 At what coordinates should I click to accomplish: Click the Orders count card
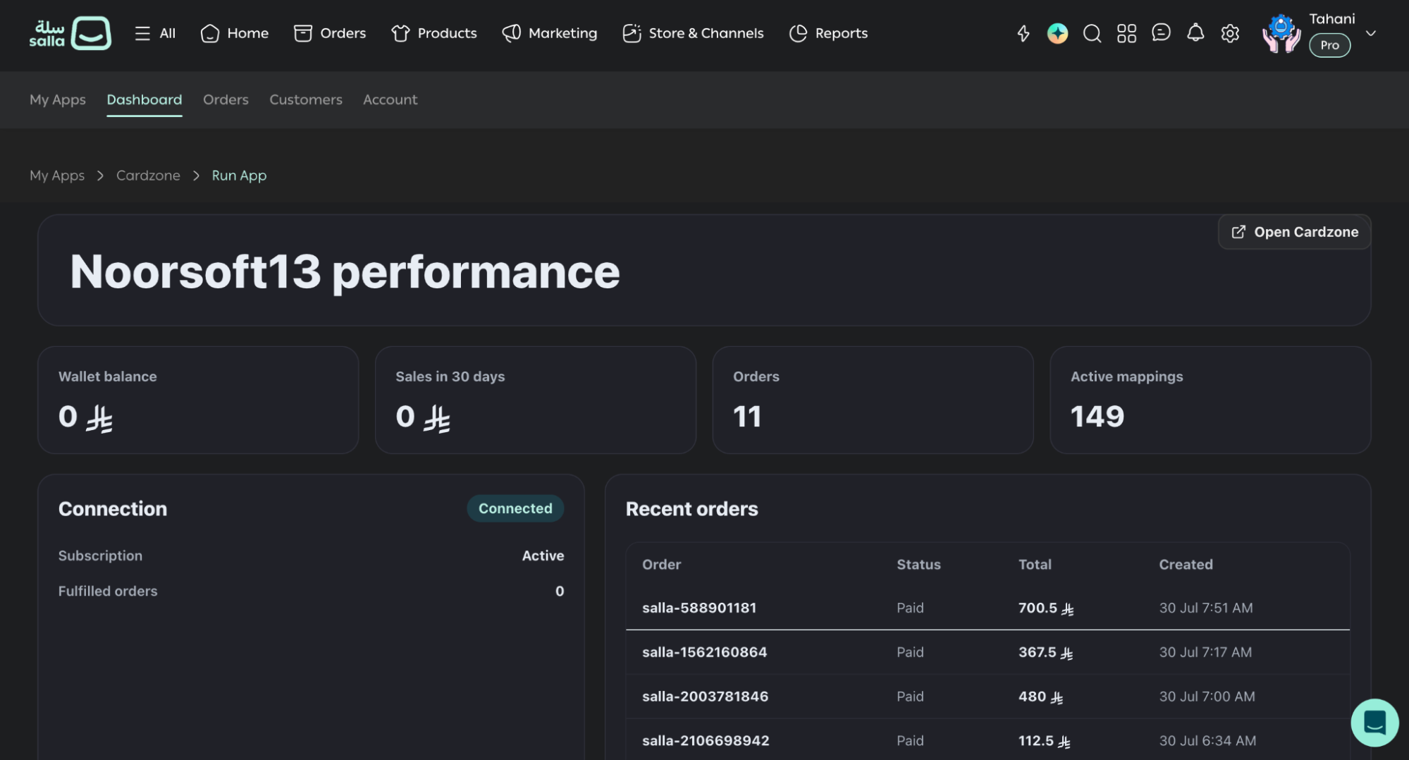(873, 400)
